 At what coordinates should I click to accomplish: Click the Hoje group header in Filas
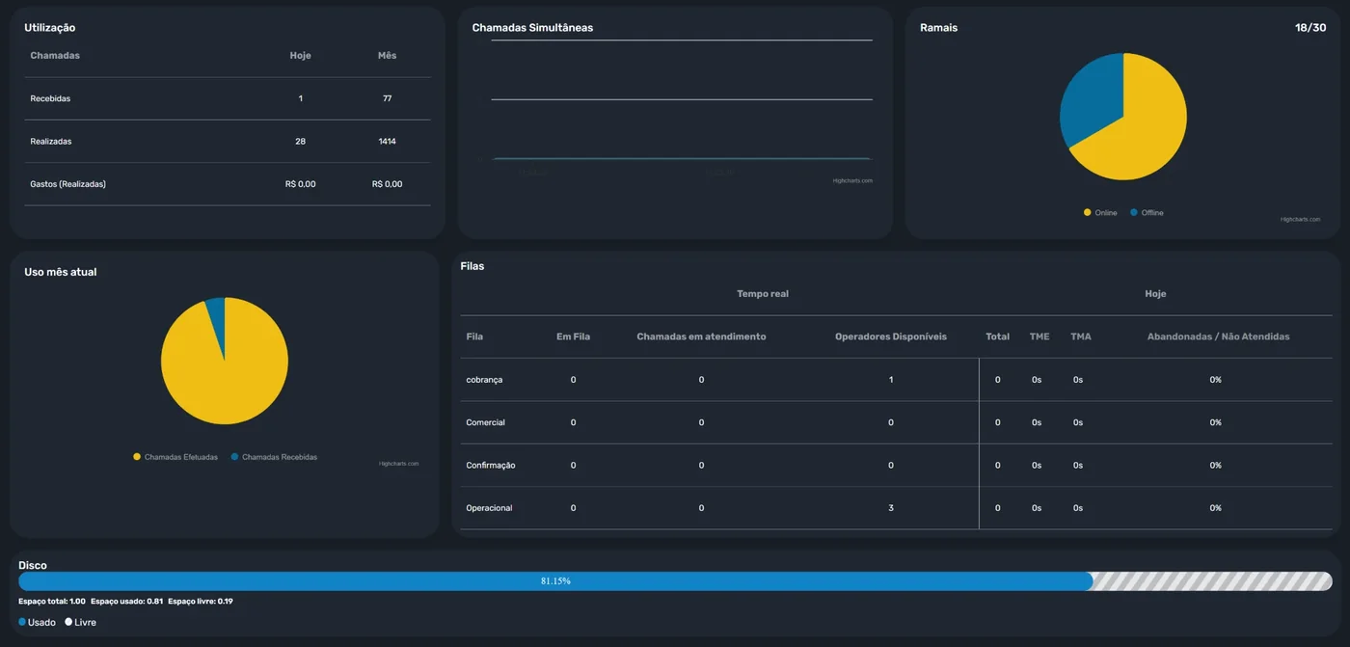point(1155,294)
